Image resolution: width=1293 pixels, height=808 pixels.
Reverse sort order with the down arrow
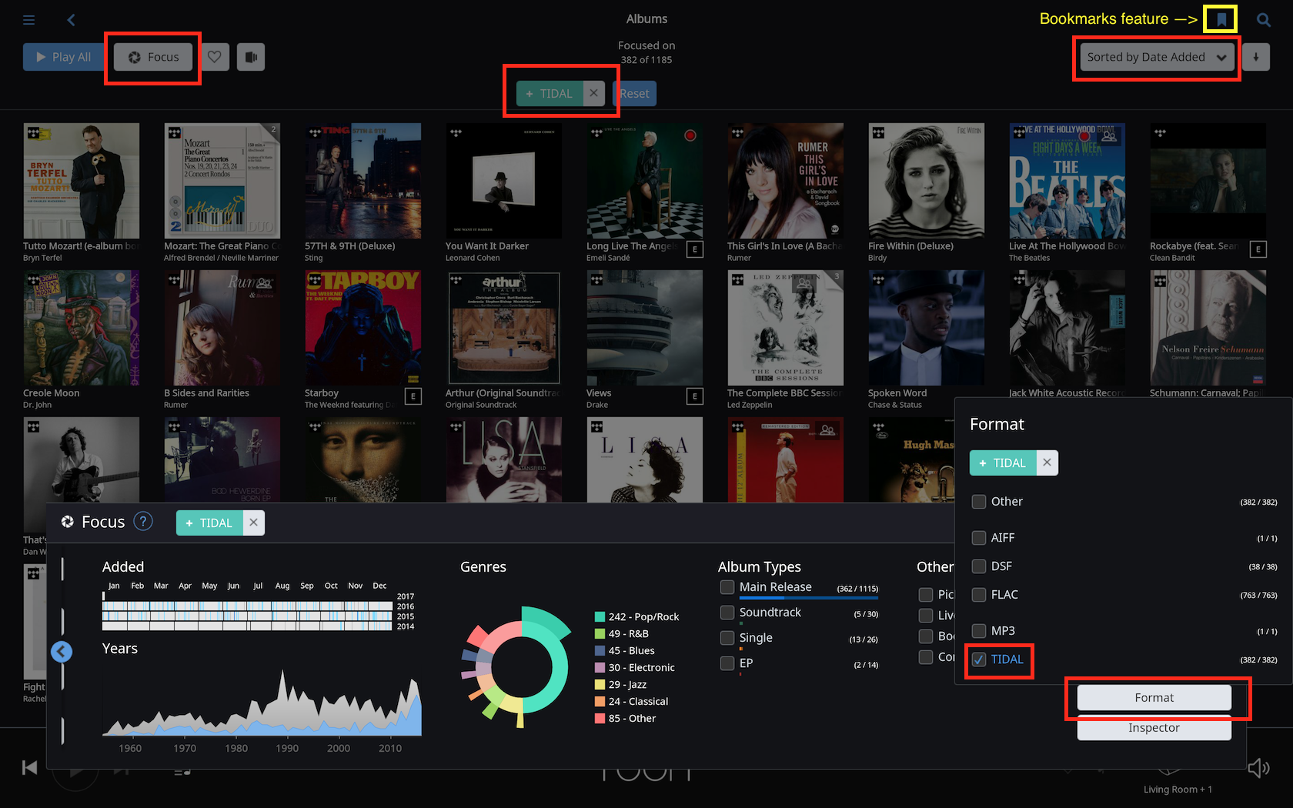point(1256,57)
